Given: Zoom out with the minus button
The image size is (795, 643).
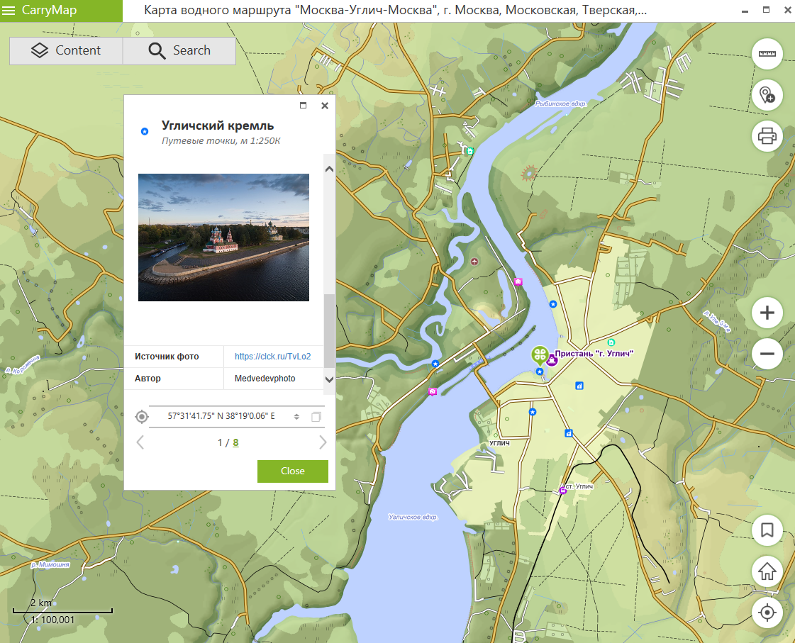Looking at the screenshot, I should (x=767, y=353).
